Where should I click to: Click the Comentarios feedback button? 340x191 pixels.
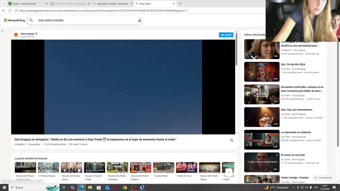pos(323,178)
